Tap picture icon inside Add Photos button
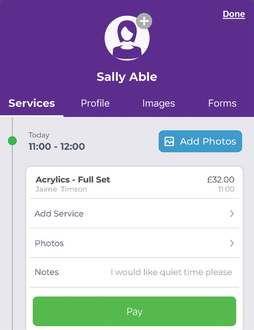The height and width of the screenshot is (330, 254). 169,141
